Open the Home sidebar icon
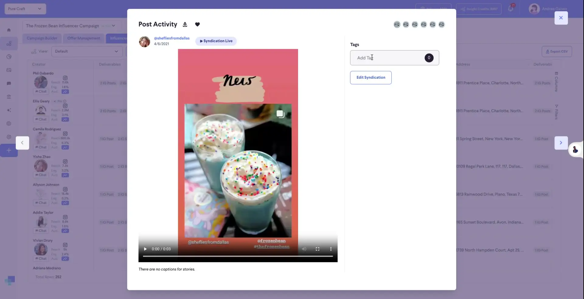The image size is (584, 299). pos(9,30)
